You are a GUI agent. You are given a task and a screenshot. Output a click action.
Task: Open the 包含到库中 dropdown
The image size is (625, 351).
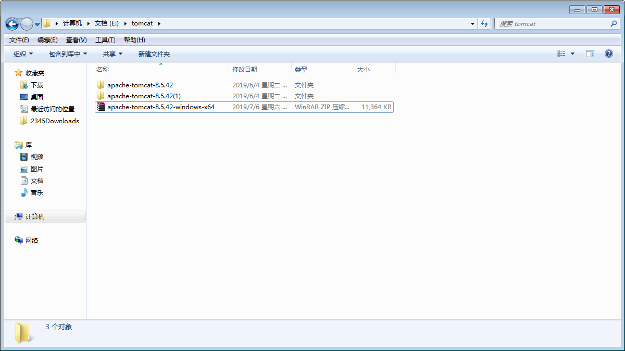pyautogui.click(x=68, y=54)
